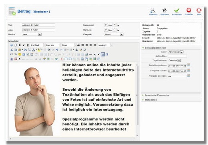Click the Speichern save disk icon
Viewport: 208px width, 145px height.
164,10
